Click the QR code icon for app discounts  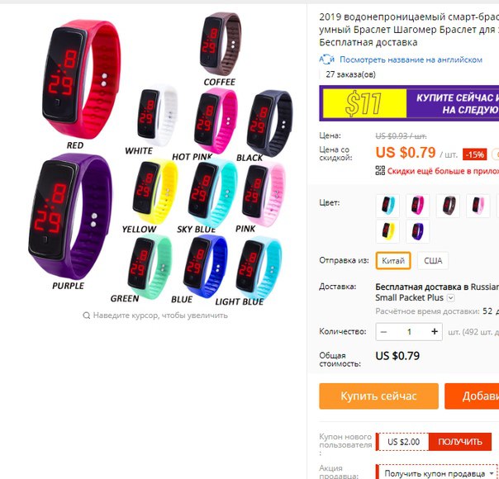click(380, 170)
